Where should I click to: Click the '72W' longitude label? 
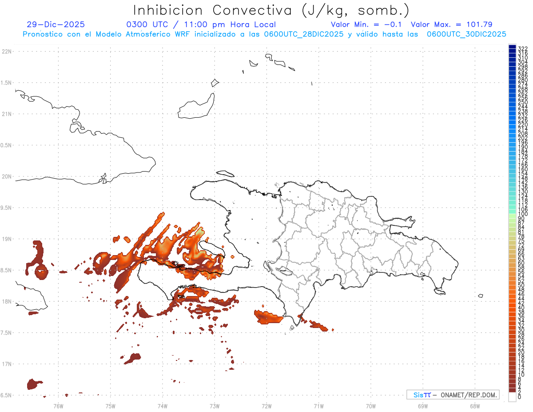pos(266,406)
